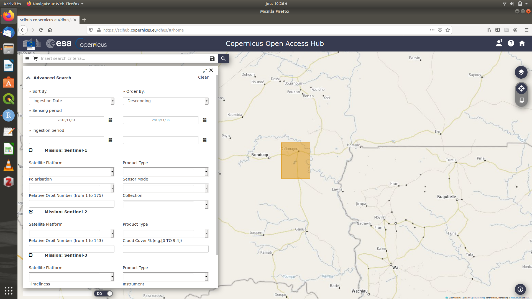Open sensing period end calendar
This screenshot has width=532, height=299.
(204, 120)
